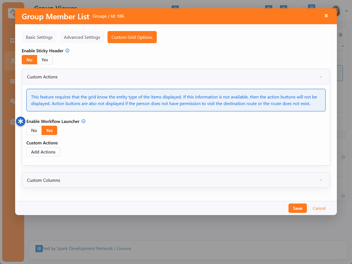Select Yes for Enable Workflow Launcher

point(49,131)
